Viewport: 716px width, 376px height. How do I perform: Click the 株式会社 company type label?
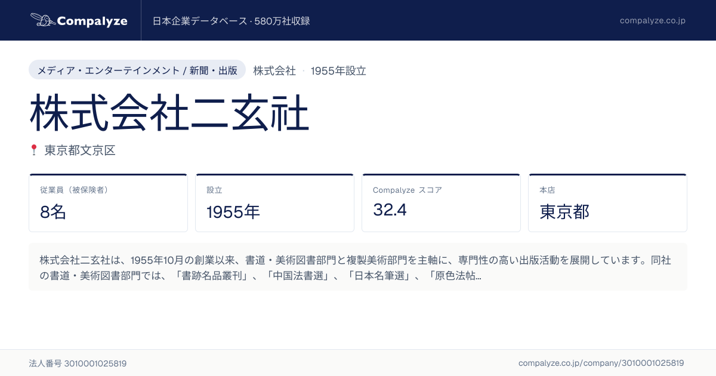pos(274,70)
